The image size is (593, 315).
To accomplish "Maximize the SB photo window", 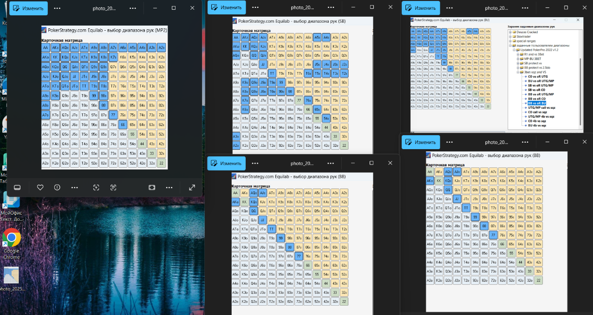I will pos(371,7).
